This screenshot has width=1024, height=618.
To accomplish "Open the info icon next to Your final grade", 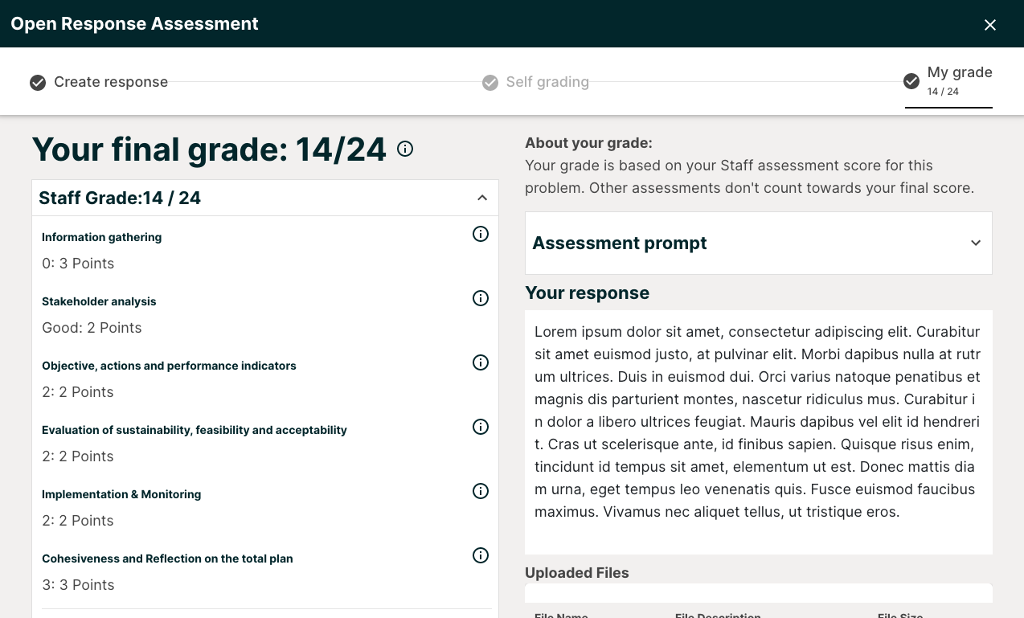I will point(405,149).
